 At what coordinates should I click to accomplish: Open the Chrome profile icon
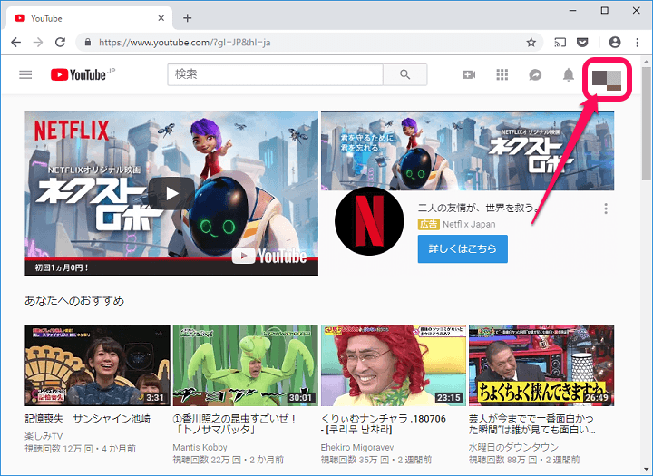click(x=615, y=42)
